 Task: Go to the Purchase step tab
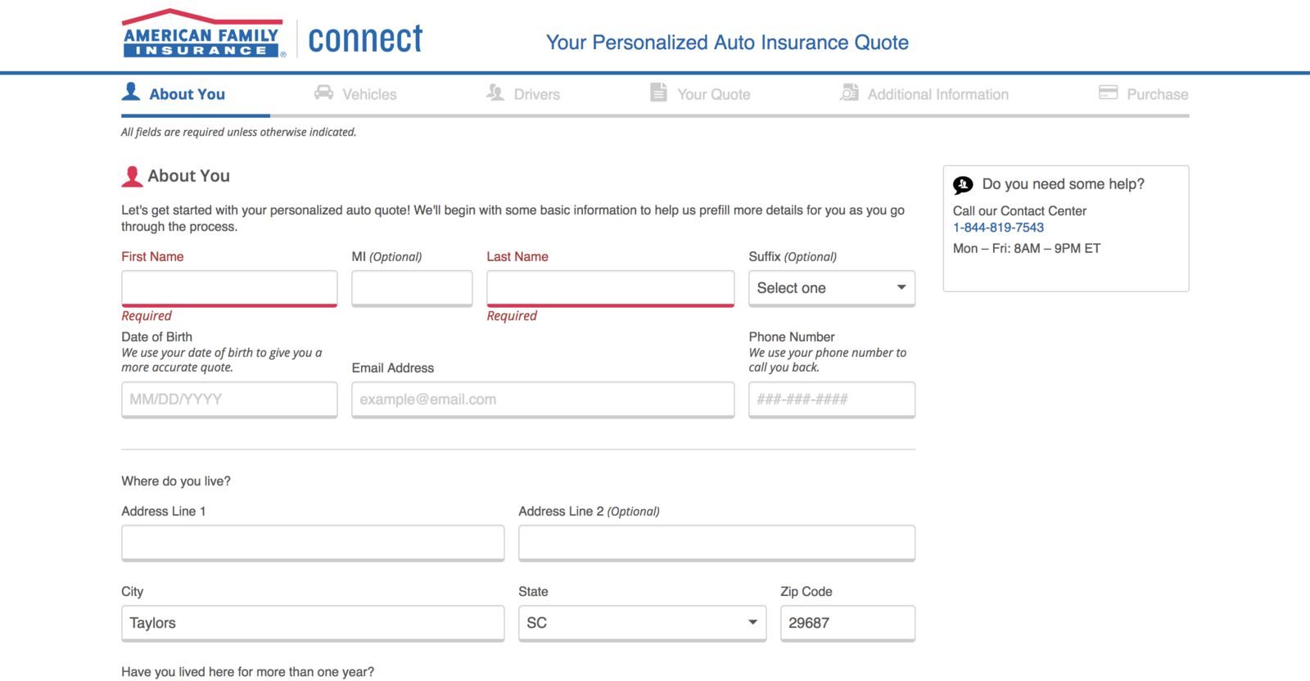coord(1156,94)
